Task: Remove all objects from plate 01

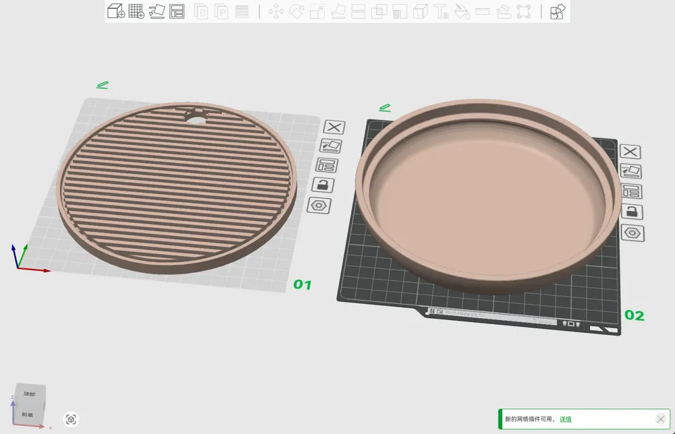Action: (334, 127)
